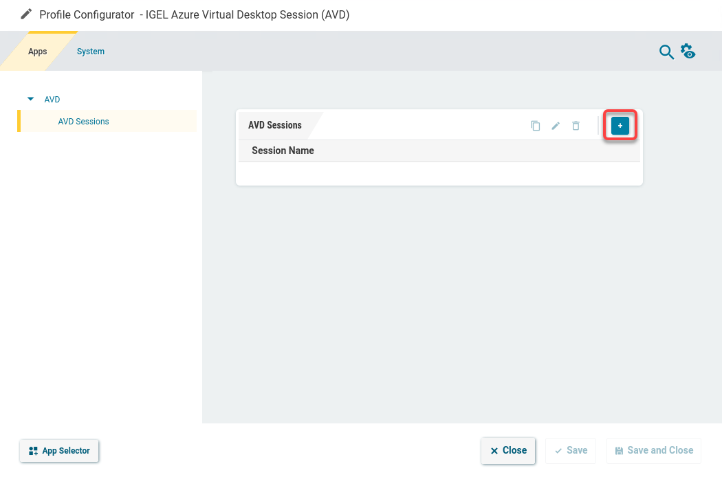The height and width of the screenshot is (477, 722).
Task: Click the copy session icon
Action: coord(535,126)
